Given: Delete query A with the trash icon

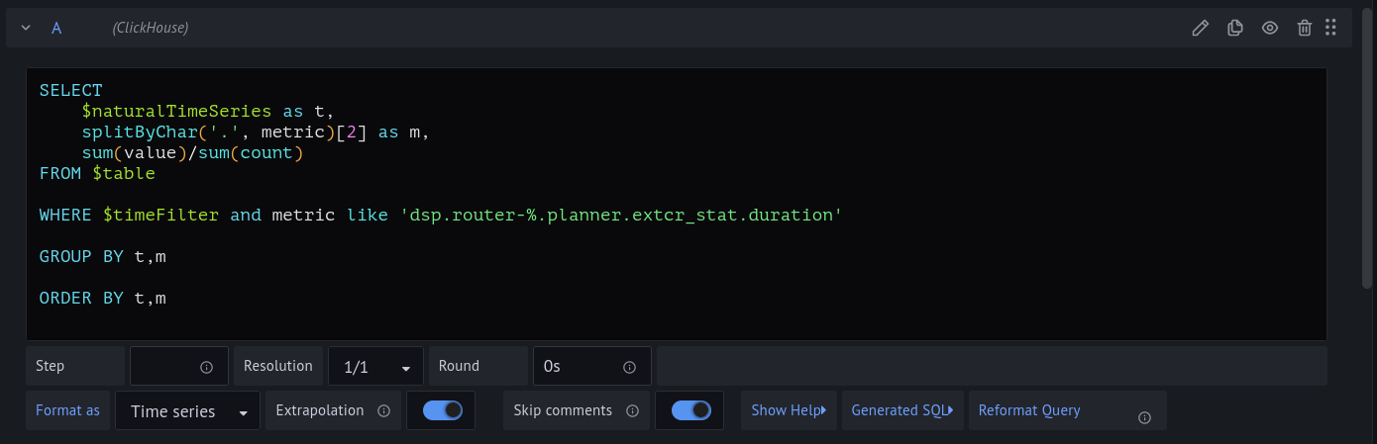Looking at the screenshot, I should [1305, 28].
